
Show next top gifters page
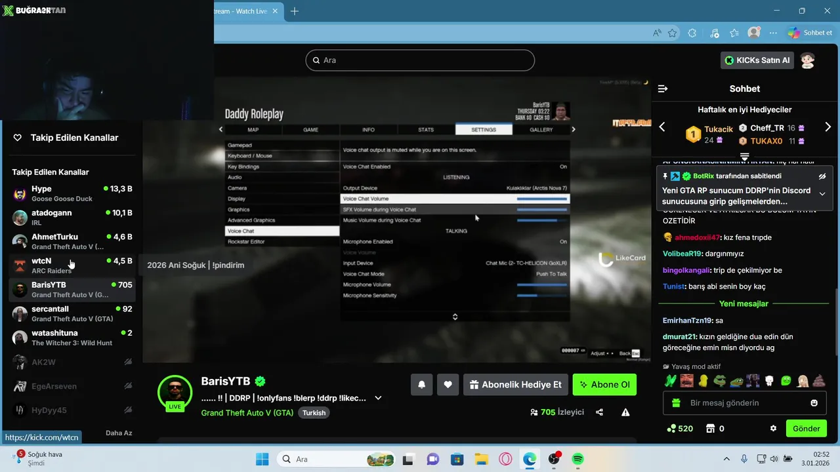[x=828, y=127]
